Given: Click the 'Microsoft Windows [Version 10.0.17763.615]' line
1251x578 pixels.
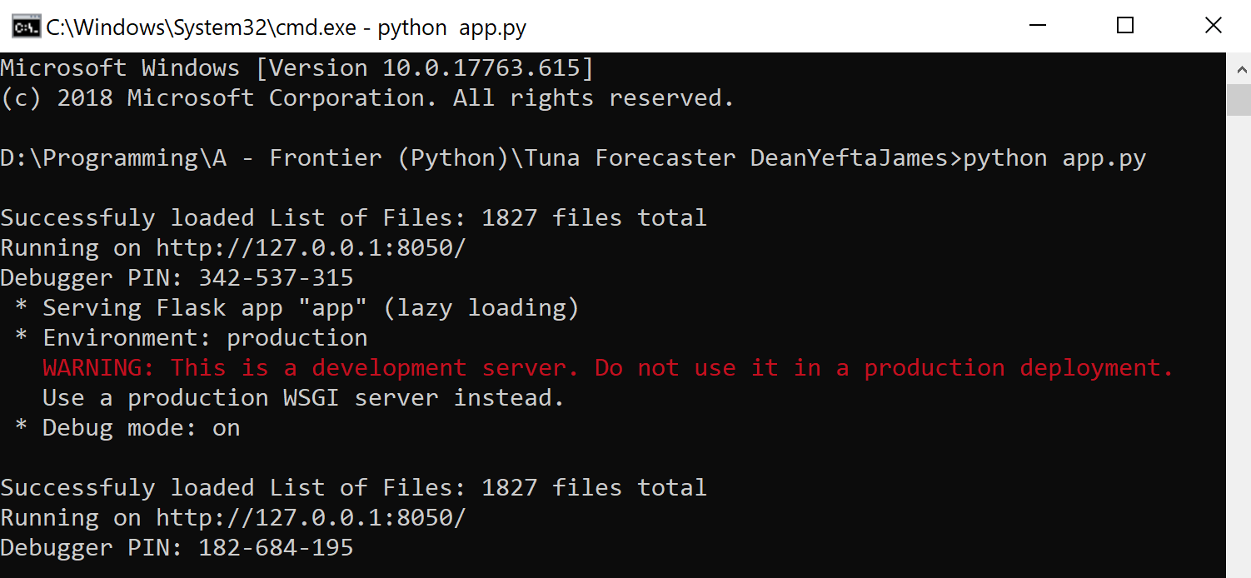Looking at the screenshot, I should [x=297, y=68].
